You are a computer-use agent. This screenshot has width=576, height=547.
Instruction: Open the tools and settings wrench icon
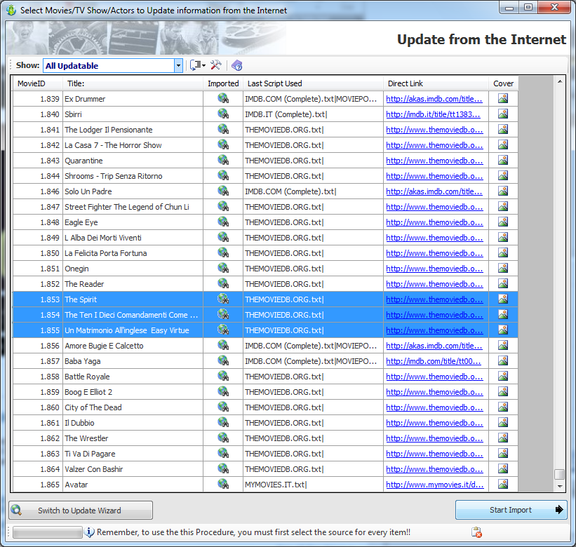click(x=215, y=65)
